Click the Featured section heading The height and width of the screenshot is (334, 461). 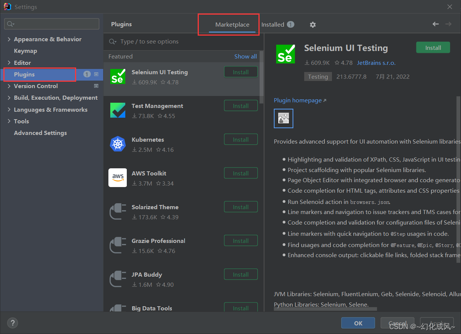coord(120,56)
